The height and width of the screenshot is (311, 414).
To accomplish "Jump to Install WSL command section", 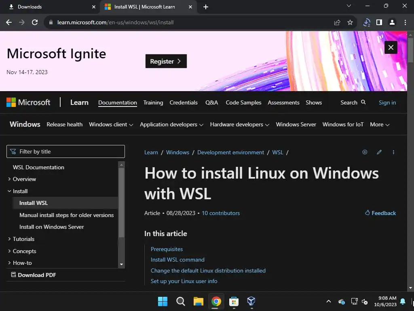I will [x=177, y=260].
